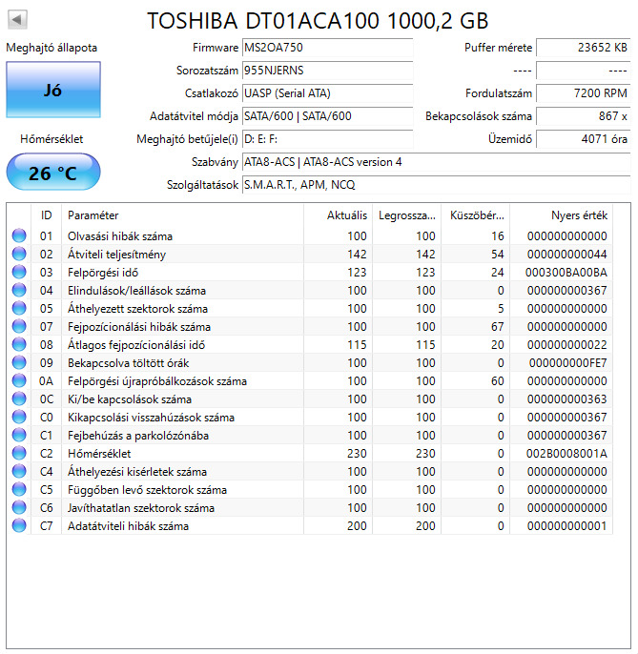Screen dimensions: 638x654
Task: Click raw value 000000000FE7
Action: tap(567, 363)
